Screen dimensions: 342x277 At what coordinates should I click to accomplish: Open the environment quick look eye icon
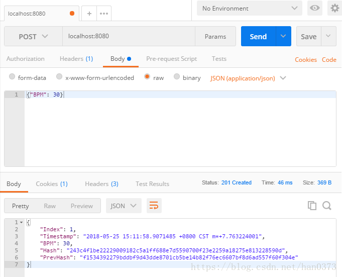click(315, 8)
